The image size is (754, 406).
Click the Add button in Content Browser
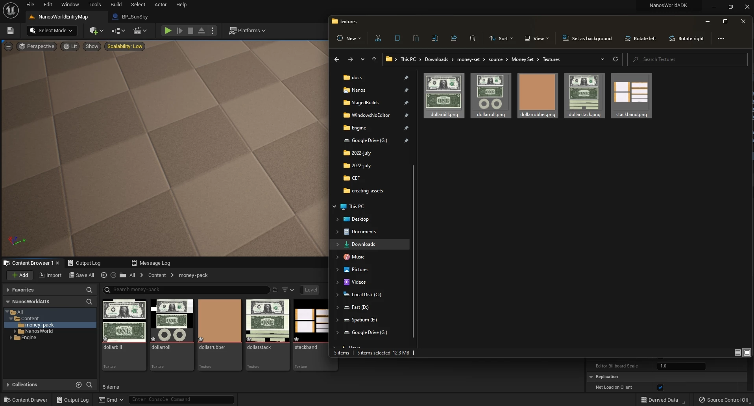coord(20,275)
